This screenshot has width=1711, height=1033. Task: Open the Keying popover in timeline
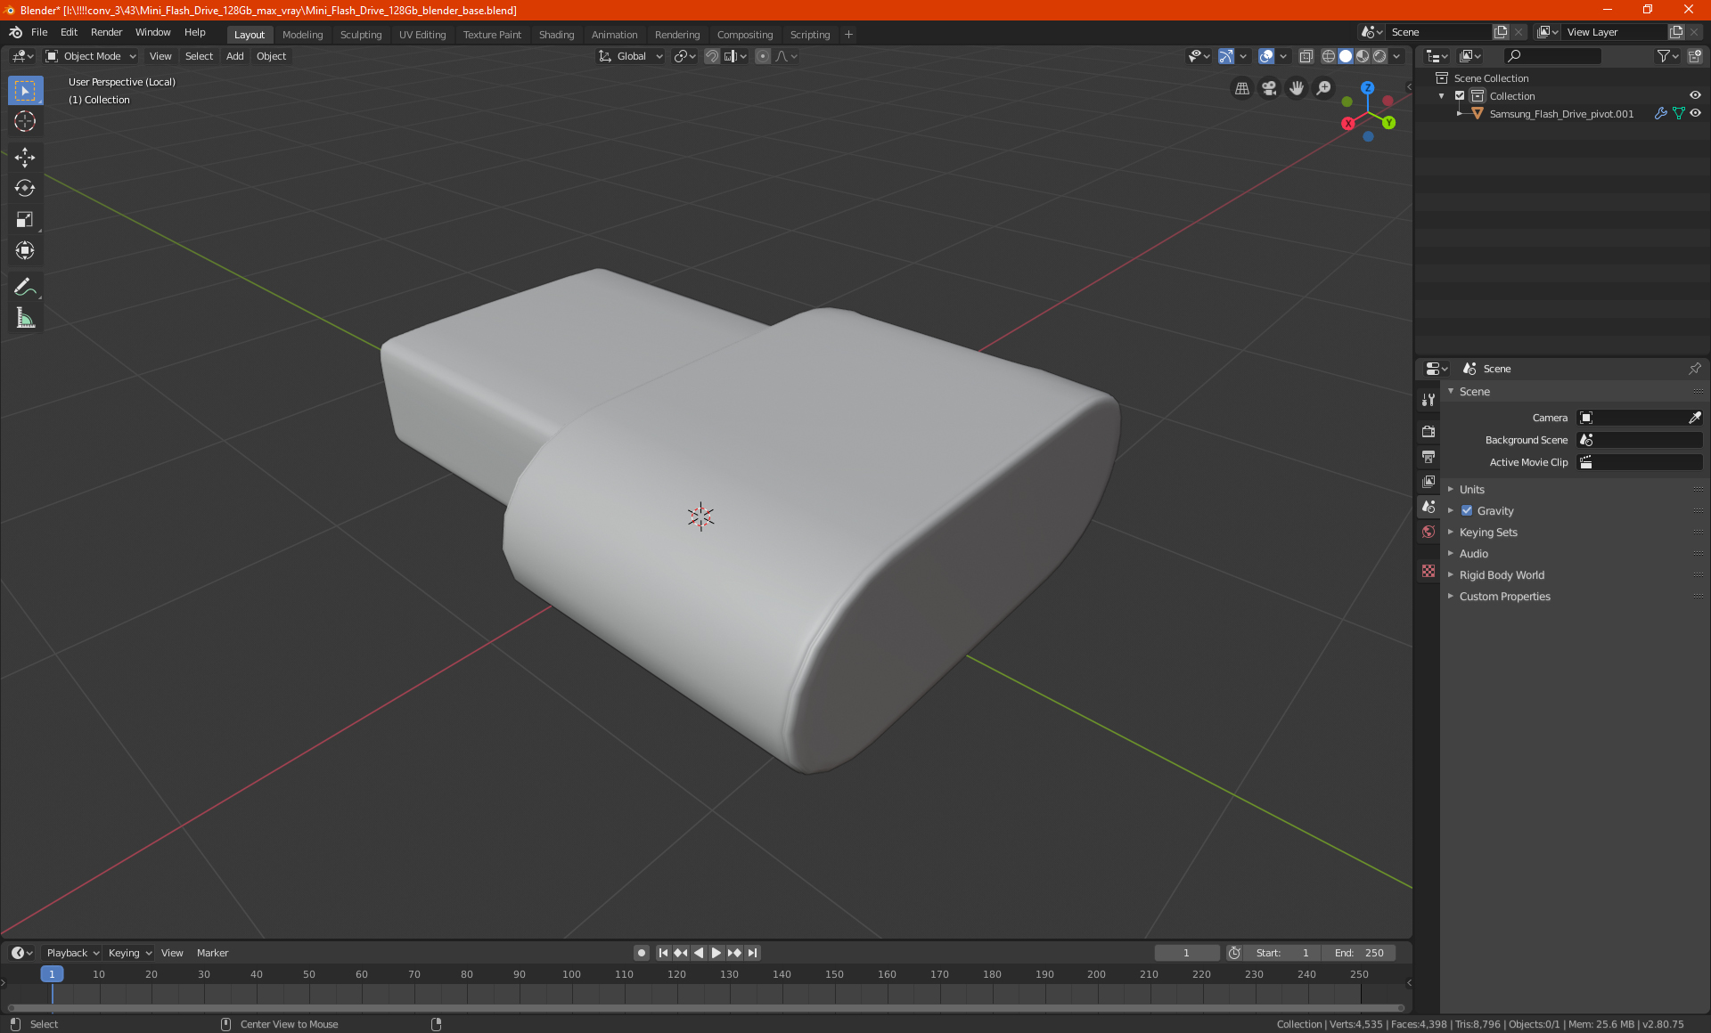(x=129, y=953)
